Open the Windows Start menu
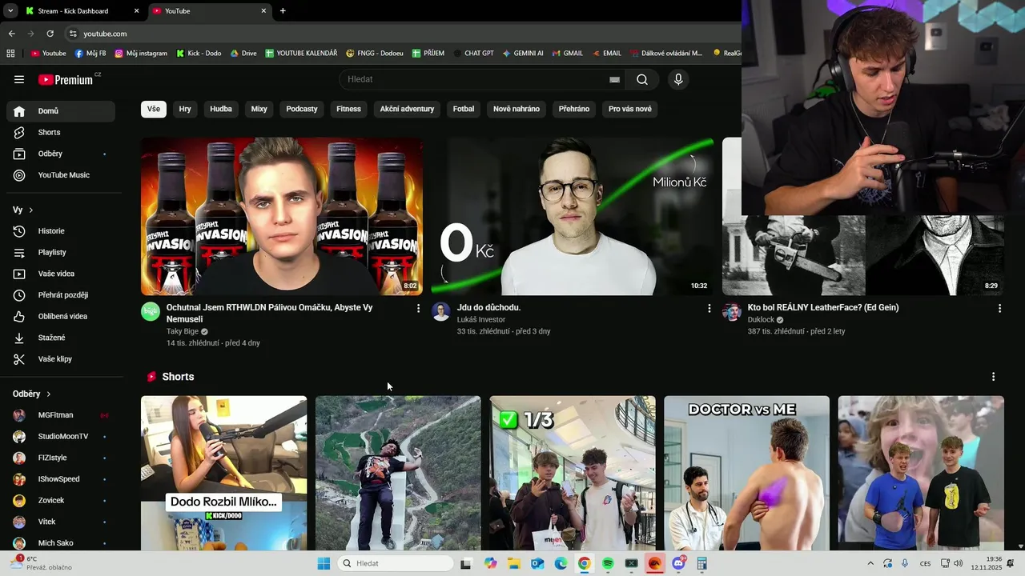Image resolution: width=1025 pixels, height=576 pixels. (324, 563)
